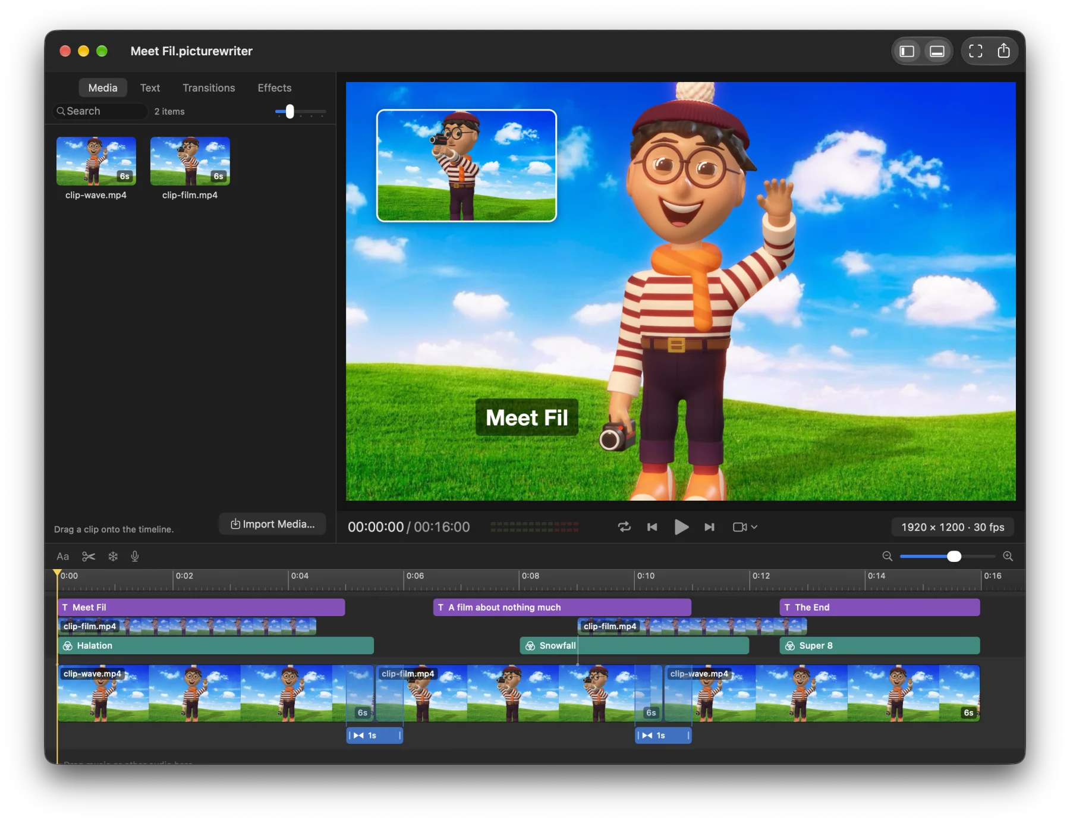Skip to the previous clip
The height and width of the screenshot is (823, 1070).
[652, 527]
